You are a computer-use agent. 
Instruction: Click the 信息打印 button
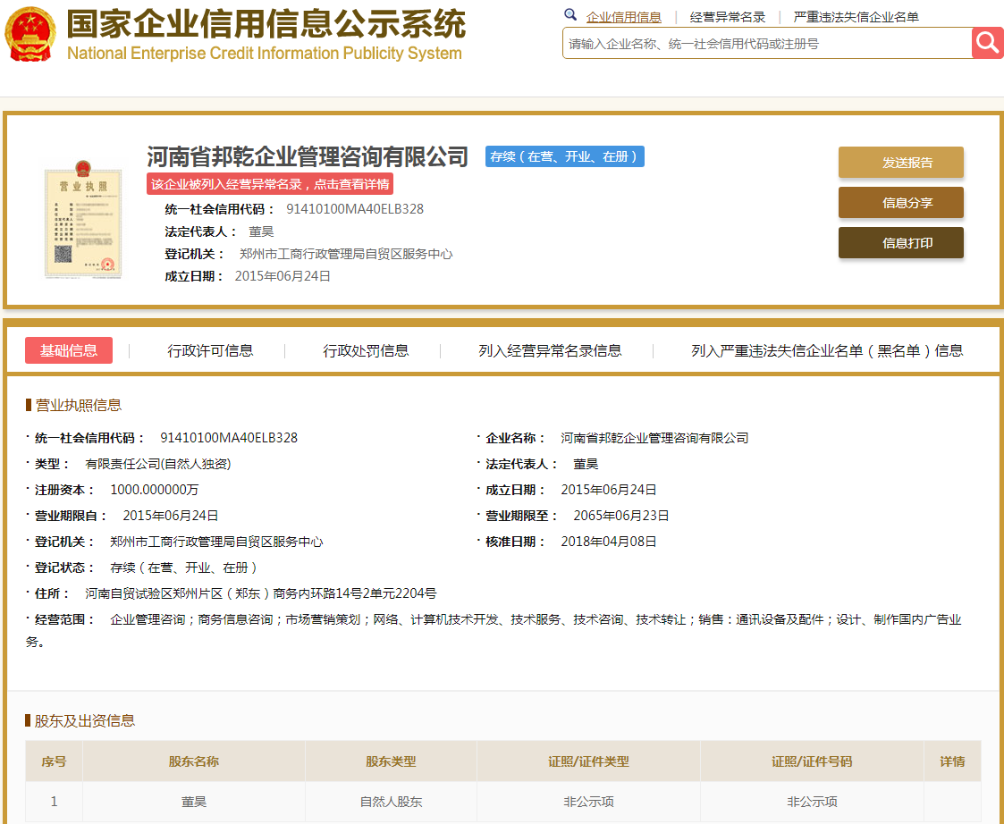click(900, 242)
